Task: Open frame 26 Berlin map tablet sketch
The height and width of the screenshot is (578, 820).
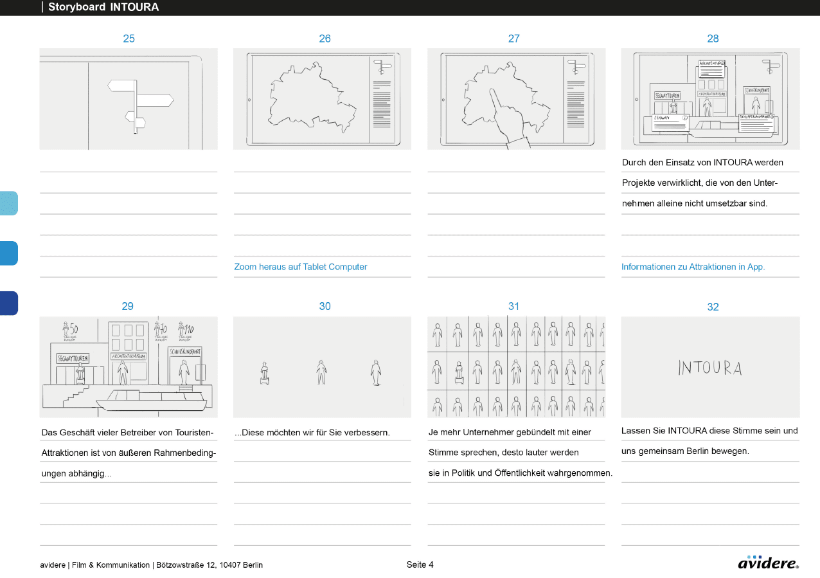Action: [323, 99]
